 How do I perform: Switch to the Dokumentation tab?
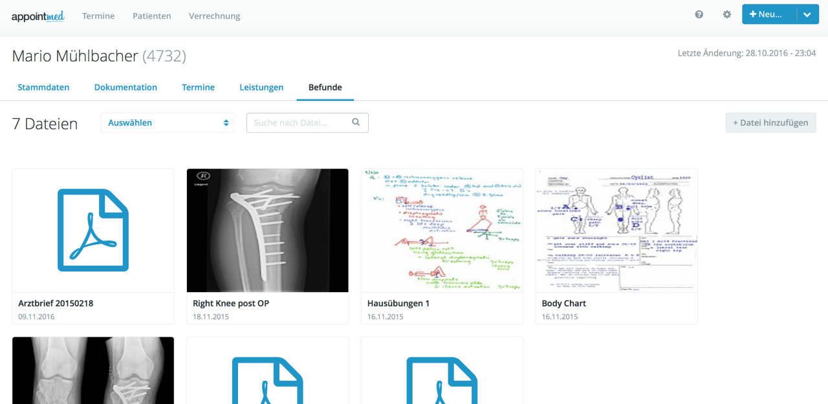pos(125,87)
